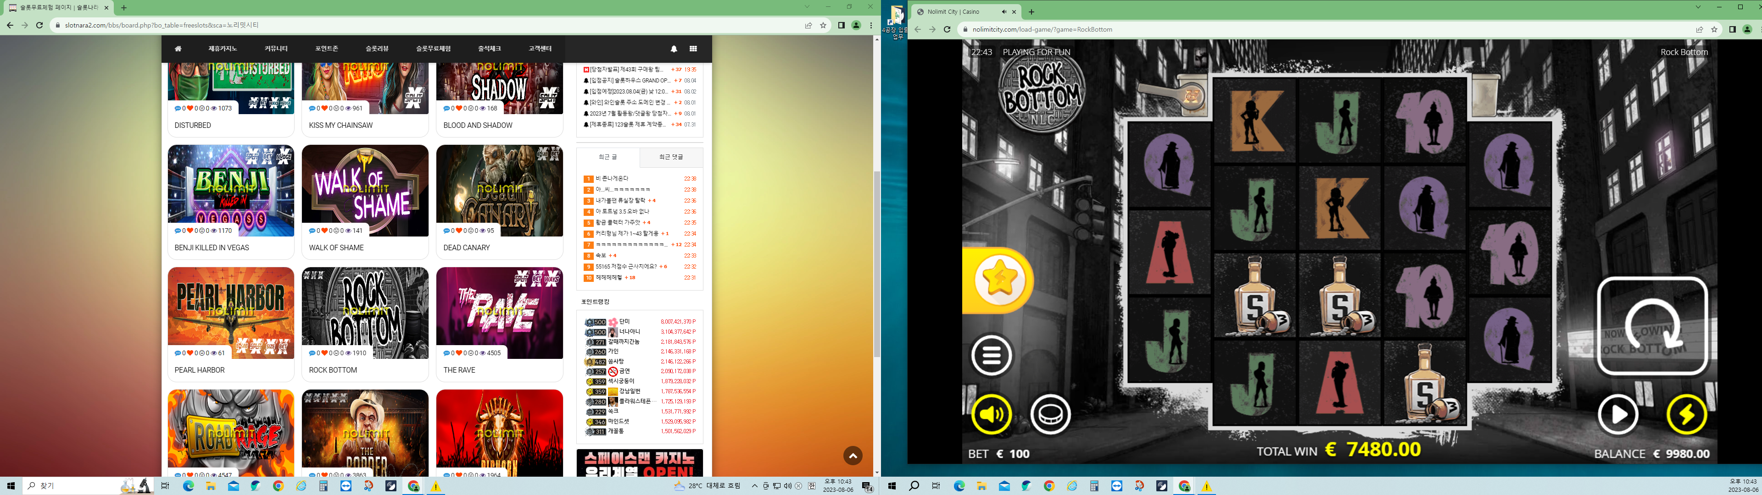Start autoplay with the play button
The width and height of the screenshot is (1762, 495).
[x=1617, y=414]
